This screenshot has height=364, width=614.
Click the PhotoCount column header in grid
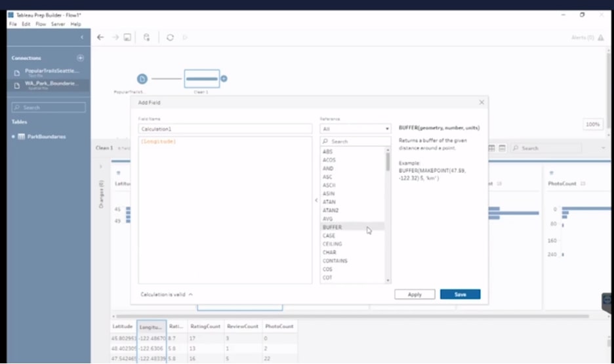279,326
